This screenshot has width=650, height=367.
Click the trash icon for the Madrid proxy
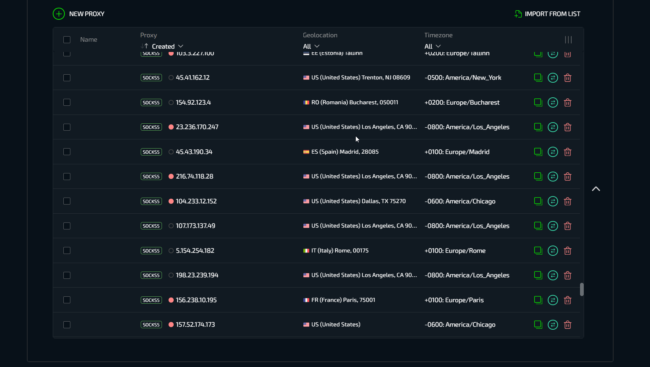point(568,152)
